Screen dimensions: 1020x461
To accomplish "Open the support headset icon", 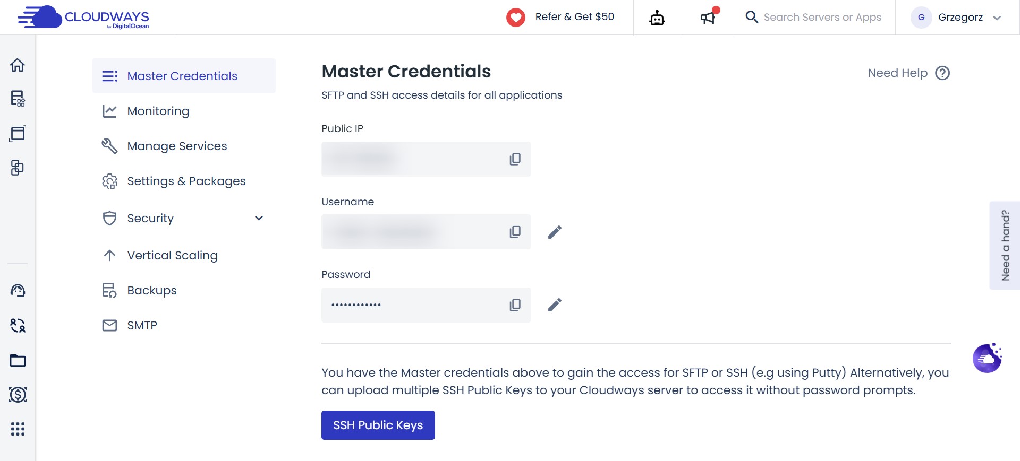I will point(18,291).
